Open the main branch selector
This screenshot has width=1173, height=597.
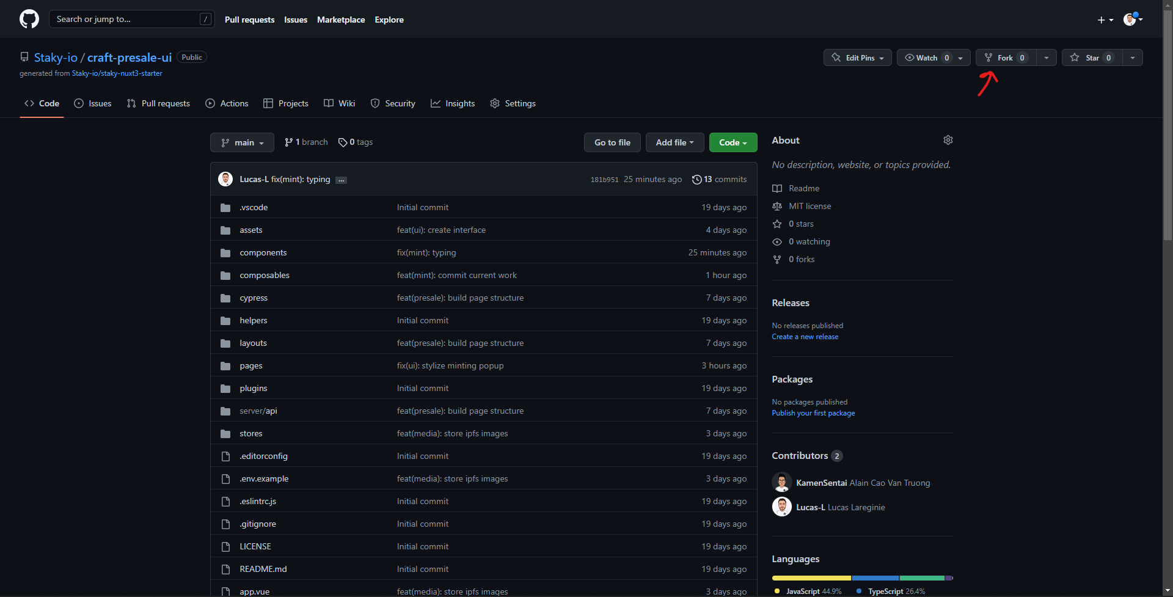242,142
